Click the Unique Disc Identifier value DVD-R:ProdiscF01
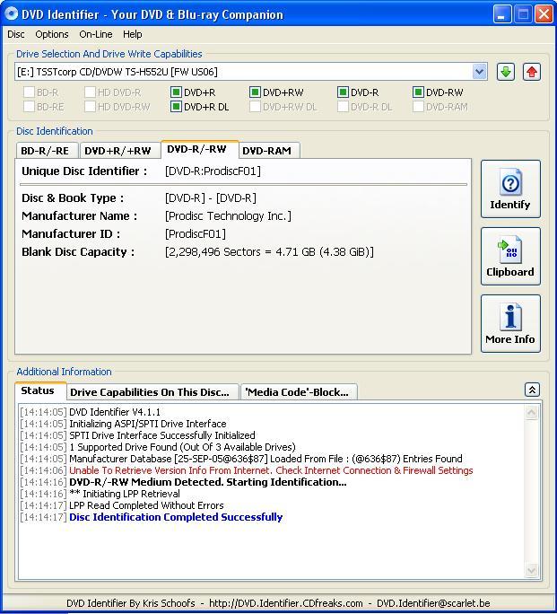The width and height of the screenshot is (557, 614). [x=213, y=171]
